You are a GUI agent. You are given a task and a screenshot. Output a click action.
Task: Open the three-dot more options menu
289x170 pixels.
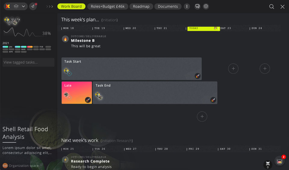[187, 6]
